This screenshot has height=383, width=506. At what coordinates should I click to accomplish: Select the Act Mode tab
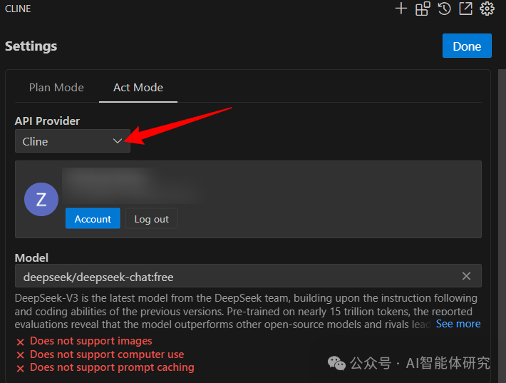pos(138,88)
